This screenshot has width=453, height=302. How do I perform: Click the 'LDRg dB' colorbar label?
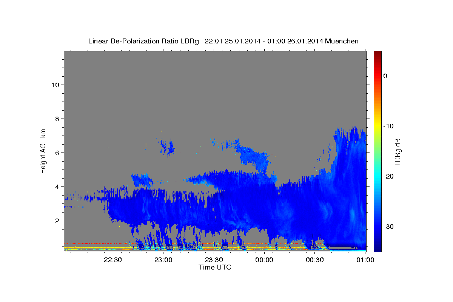point(397,152)
